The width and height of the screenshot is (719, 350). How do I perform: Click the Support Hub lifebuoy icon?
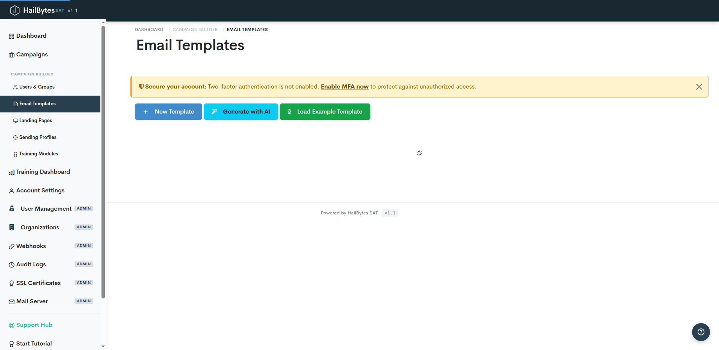(x=12, y=325)
